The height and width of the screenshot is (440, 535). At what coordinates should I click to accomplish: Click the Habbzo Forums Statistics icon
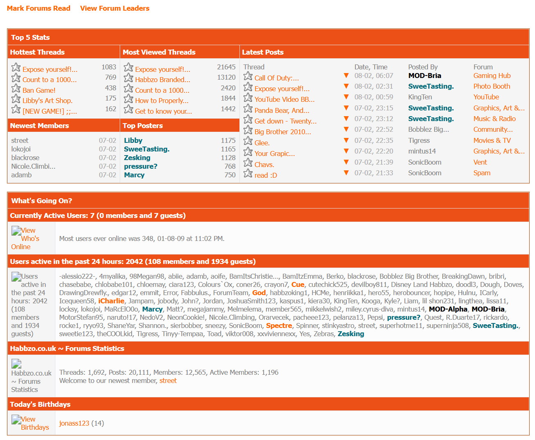tap(16, 364)
